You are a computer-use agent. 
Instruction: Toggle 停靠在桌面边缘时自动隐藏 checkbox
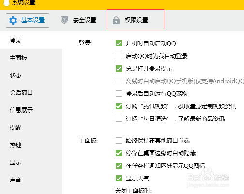coord(119,153)
